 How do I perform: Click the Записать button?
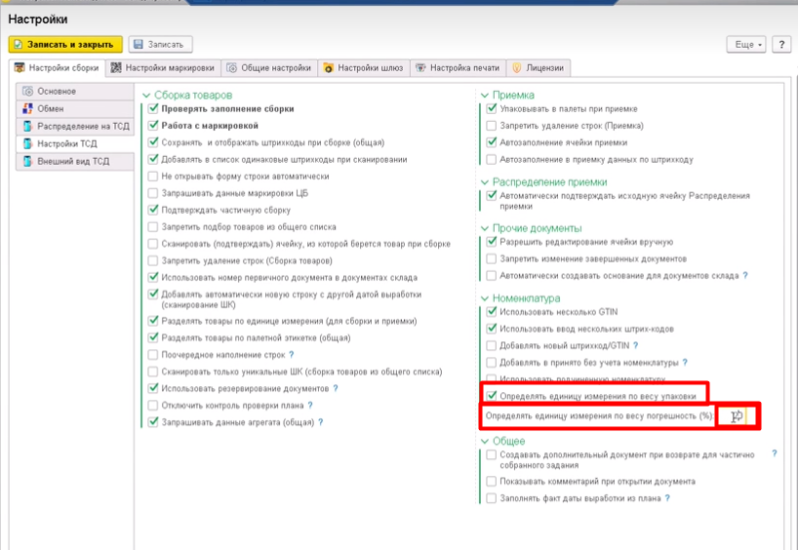160,44
